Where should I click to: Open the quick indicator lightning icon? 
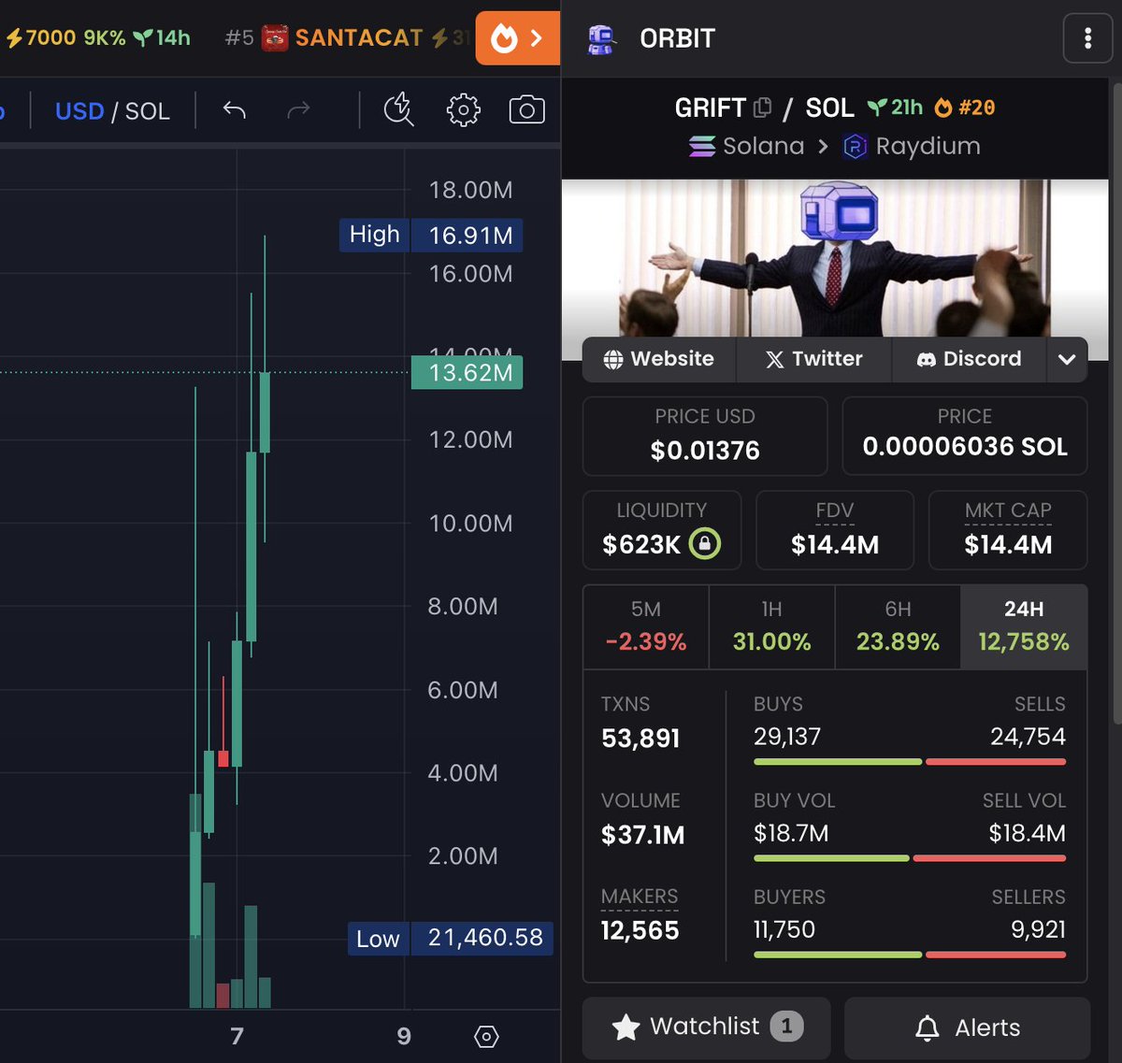point(399,109)
